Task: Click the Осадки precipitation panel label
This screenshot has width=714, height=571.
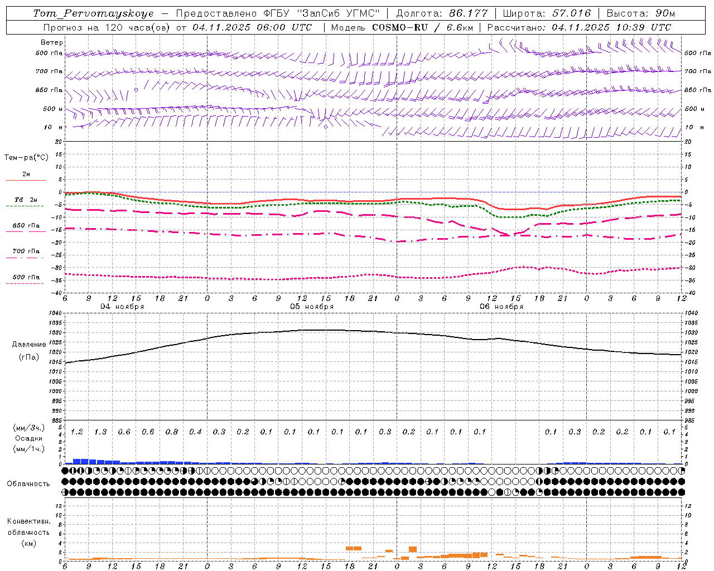Action: (29, 438)
